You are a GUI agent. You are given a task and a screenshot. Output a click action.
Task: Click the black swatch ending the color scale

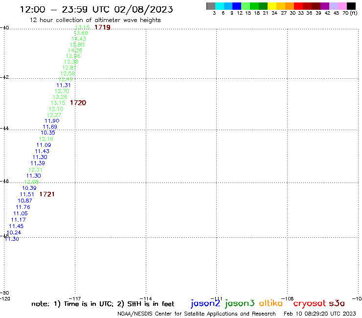pyautogui.click(x=351, y=6)
